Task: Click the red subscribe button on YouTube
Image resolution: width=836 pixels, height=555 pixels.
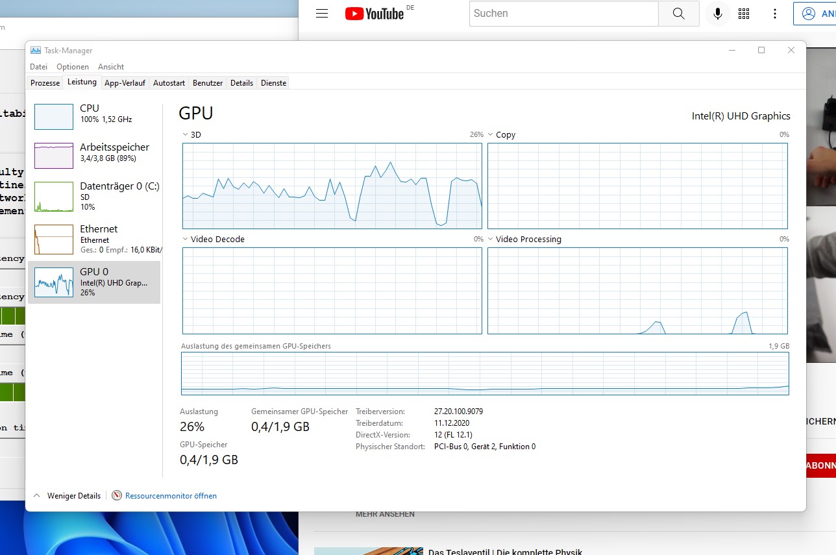Action: click(820, 465)
